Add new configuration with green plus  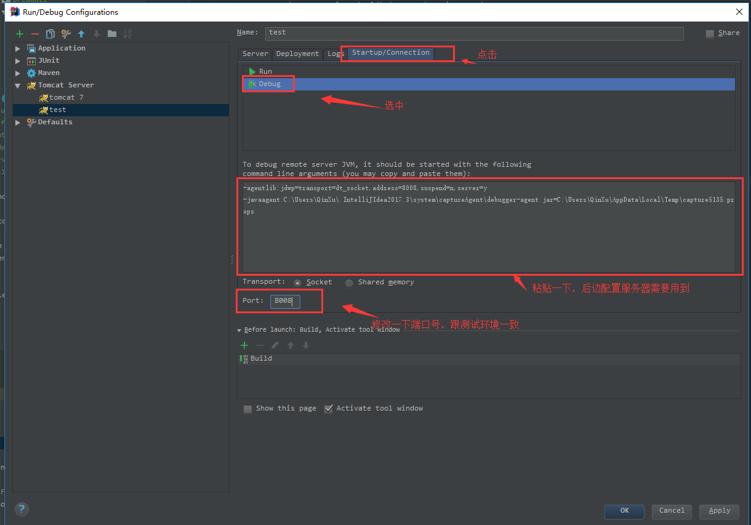20,34
